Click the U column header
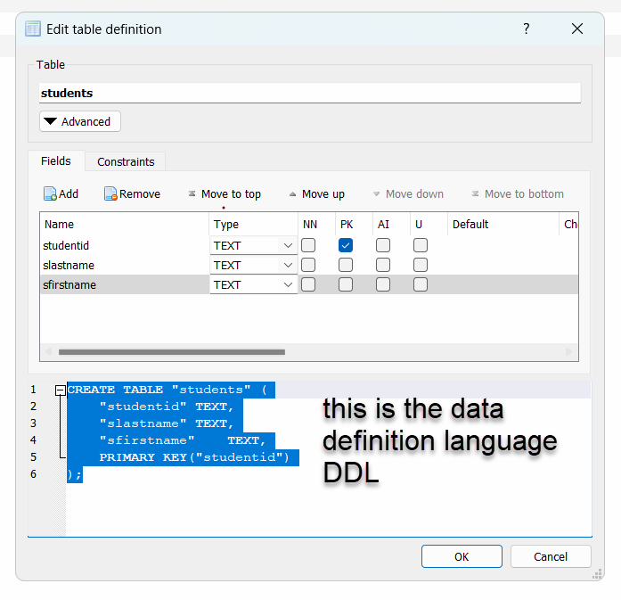The width and height of the screenshot is (621, 600). click(429, 225)
